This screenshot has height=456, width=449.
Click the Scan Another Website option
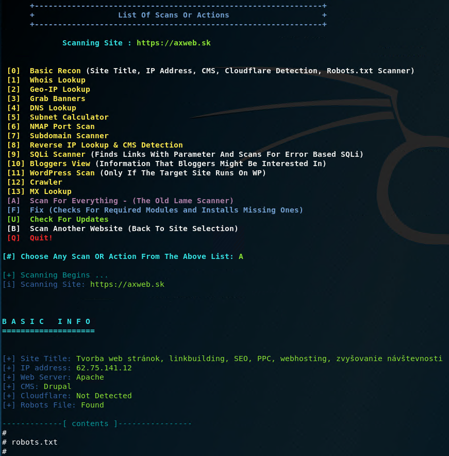point(134,229)
